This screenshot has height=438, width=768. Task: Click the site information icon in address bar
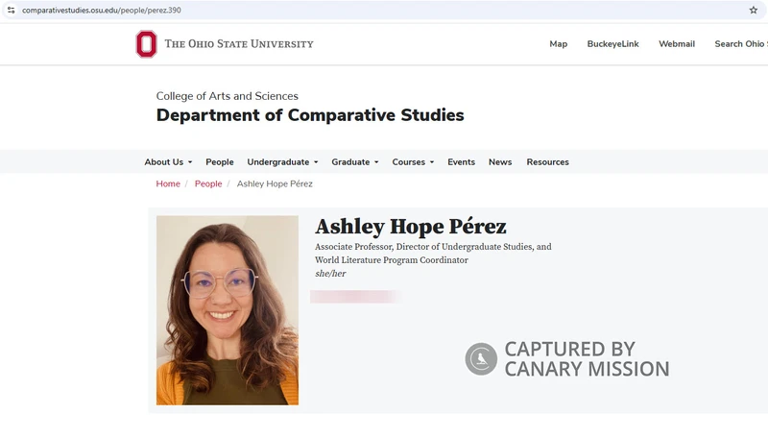pos(11,10)
